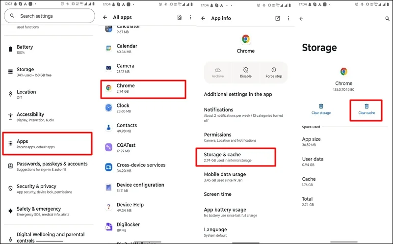
Task: Click search icon on Storage screen
Action: point(387,19)
